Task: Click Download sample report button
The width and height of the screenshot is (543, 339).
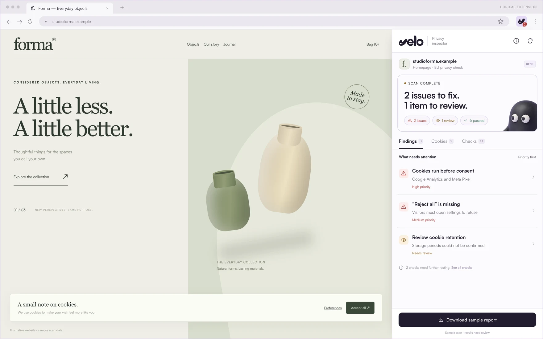Action: 467,320
